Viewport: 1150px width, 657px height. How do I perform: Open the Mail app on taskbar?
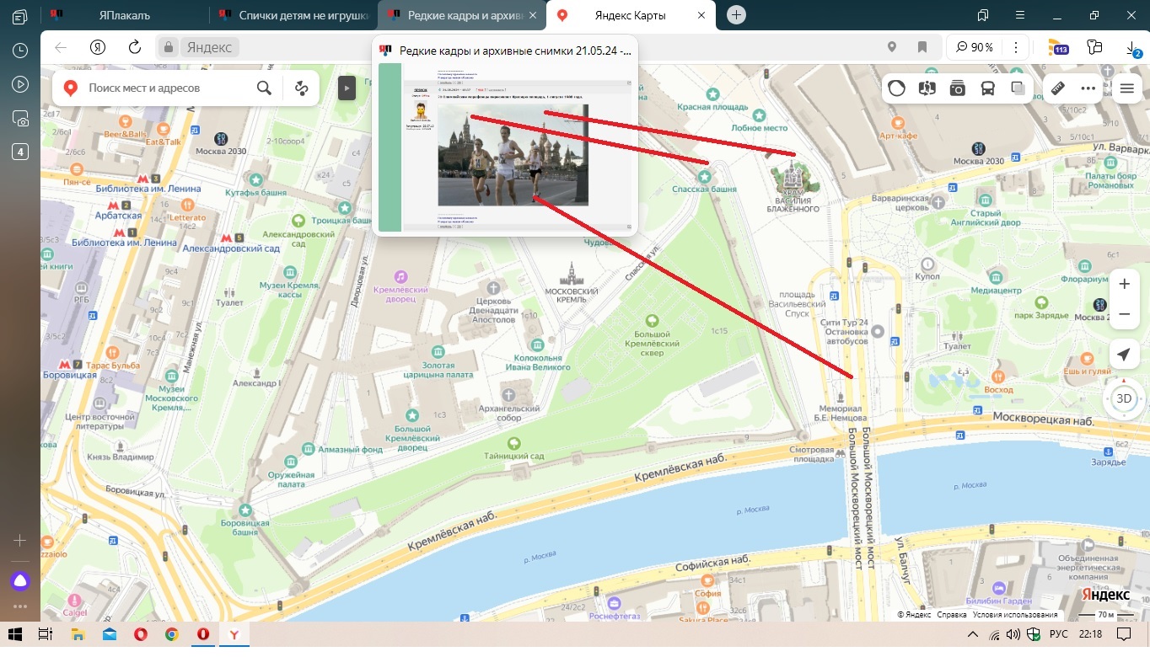point(109,634)
